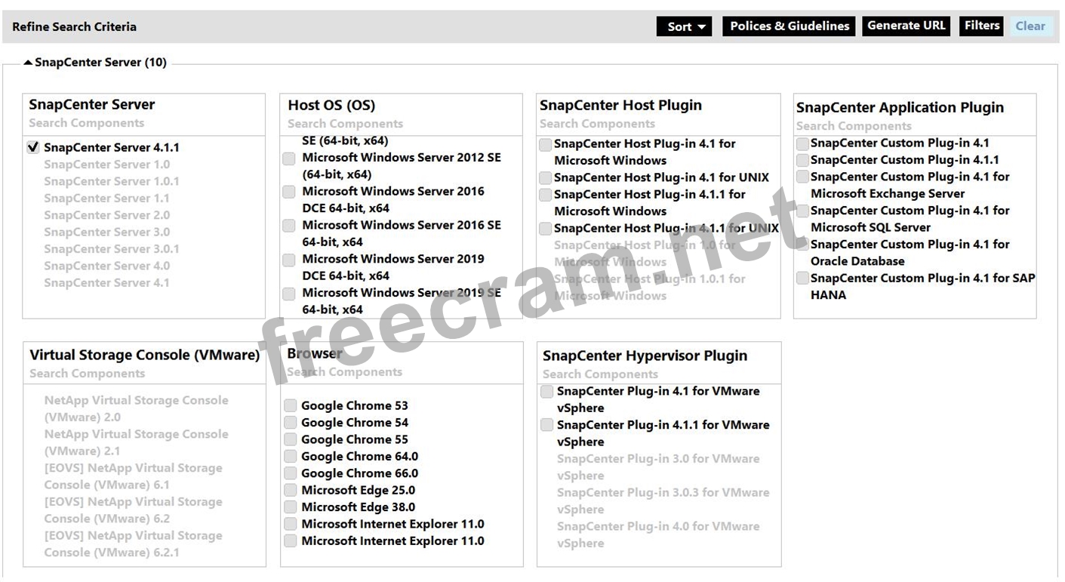The width and height of the screenshot is (1065, 582).
Task: Click the greyed SnapCenter Server 4.0 entry
Action: (x=107, y=266)
